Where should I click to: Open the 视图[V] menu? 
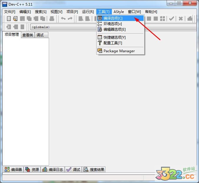(56, 12)
